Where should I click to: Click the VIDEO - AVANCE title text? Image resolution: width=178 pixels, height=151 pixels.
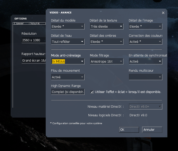(x=61, y=12)
